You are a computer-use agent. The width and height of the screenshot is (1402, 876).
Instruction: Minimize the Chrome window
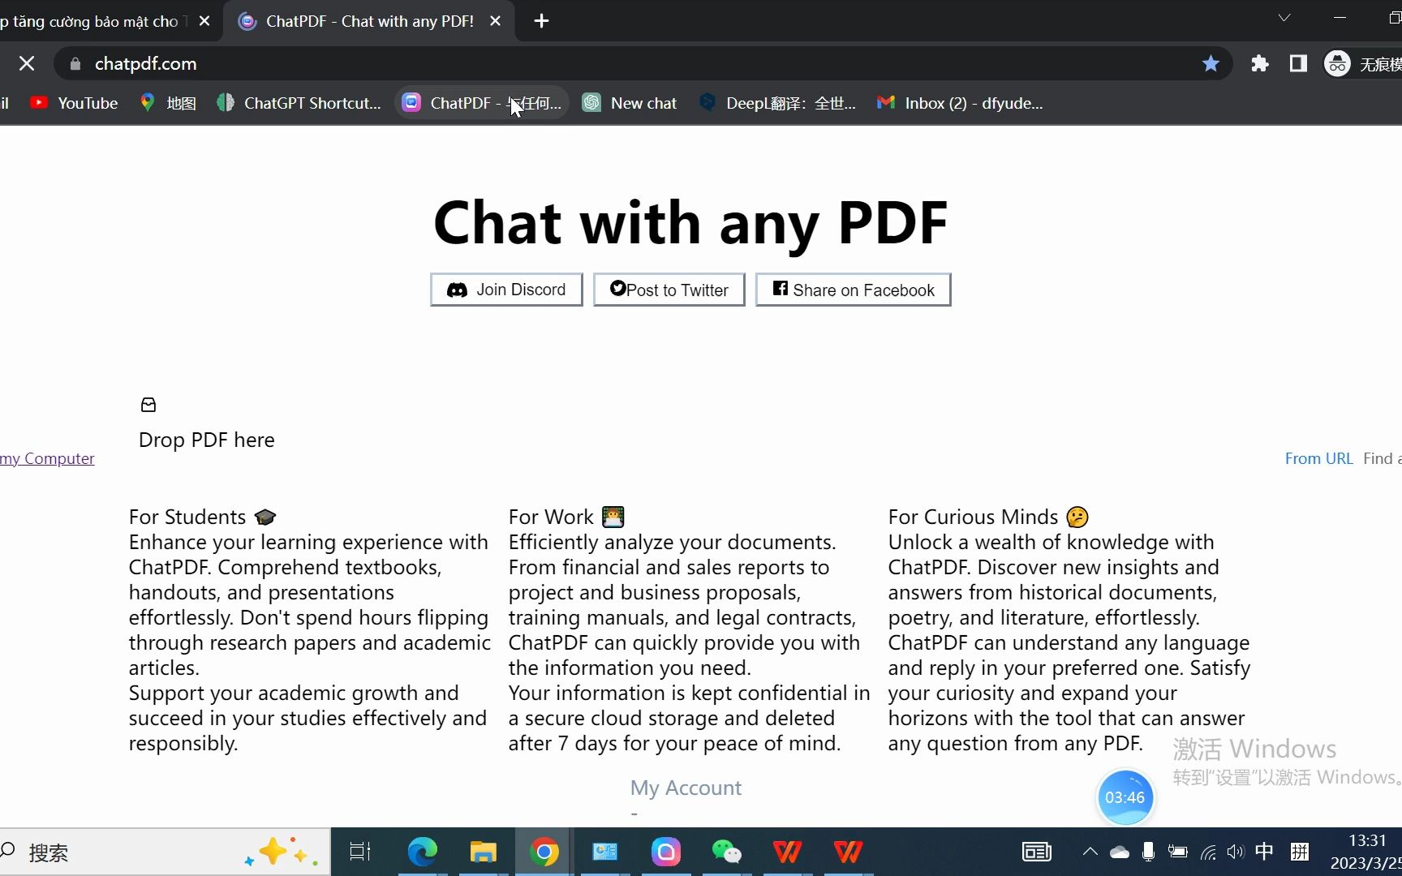[1340, 18]
